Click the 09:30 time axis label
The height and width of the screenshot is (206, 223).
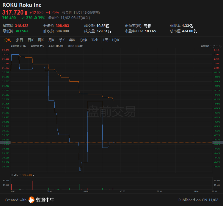pyautogui.click(x=214, y=191)
